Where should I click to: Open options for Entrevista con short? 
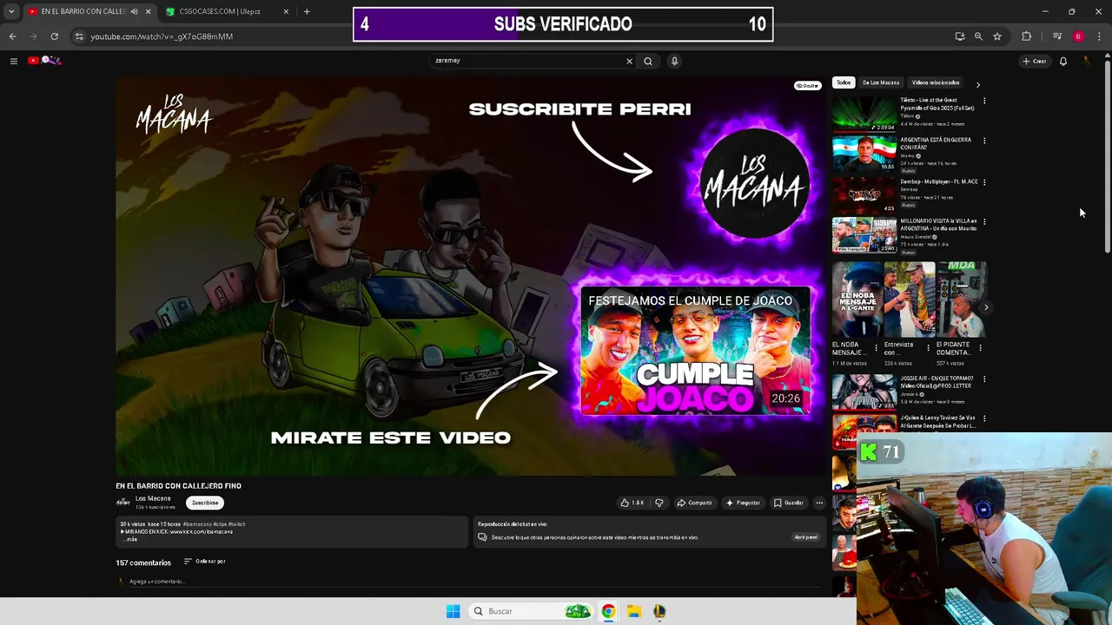[x=928, y=348]
